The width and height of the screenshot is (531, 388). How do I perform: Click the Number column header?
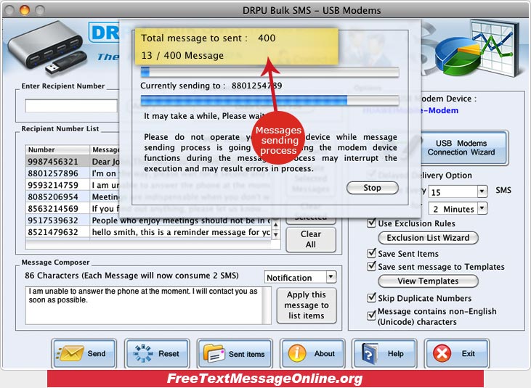coord(57,149)
